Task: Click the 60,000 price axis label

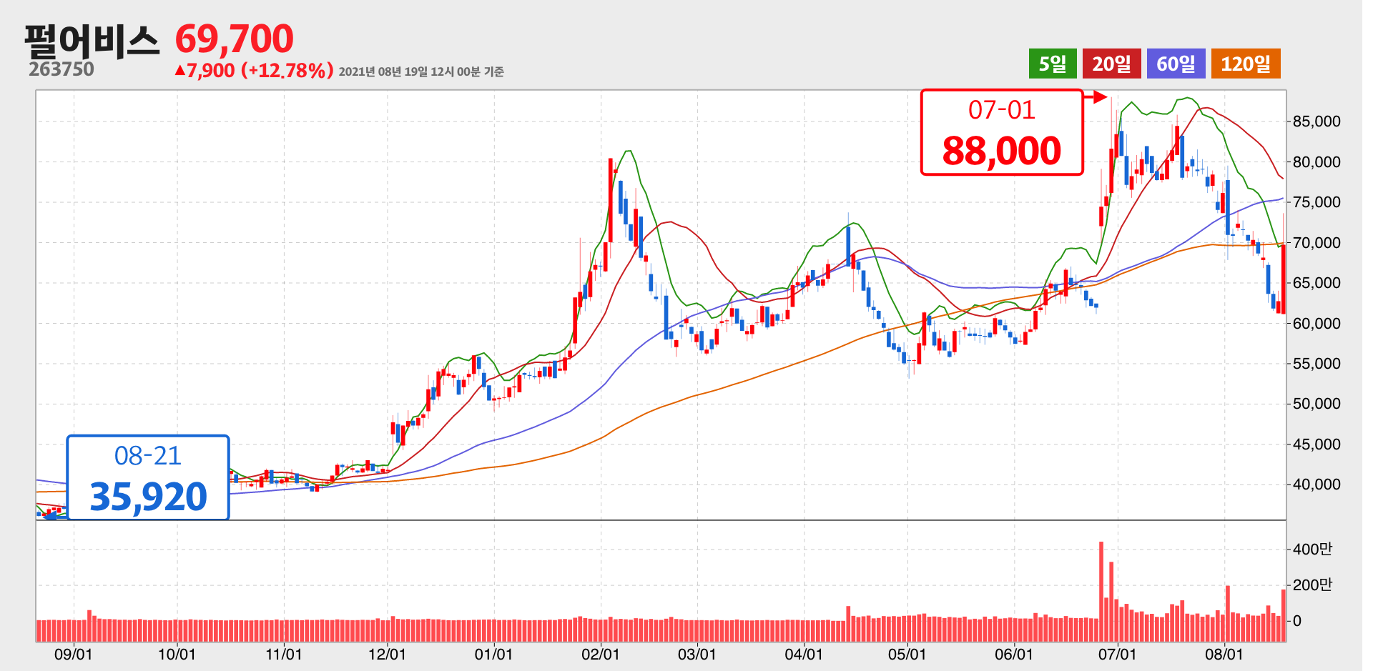Action: 1317,324
